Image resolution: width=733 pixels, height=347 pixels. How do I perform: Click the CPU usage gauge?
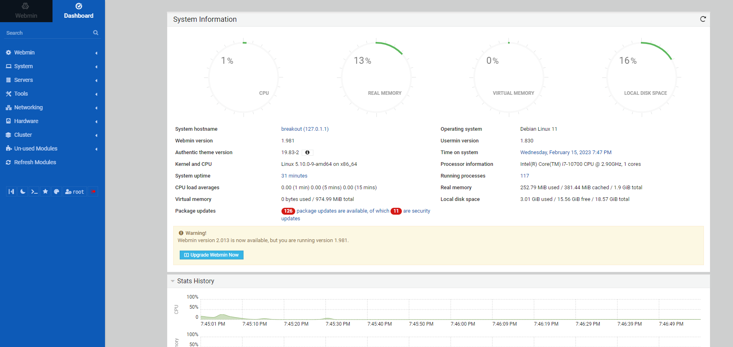(x=244, y=77)
